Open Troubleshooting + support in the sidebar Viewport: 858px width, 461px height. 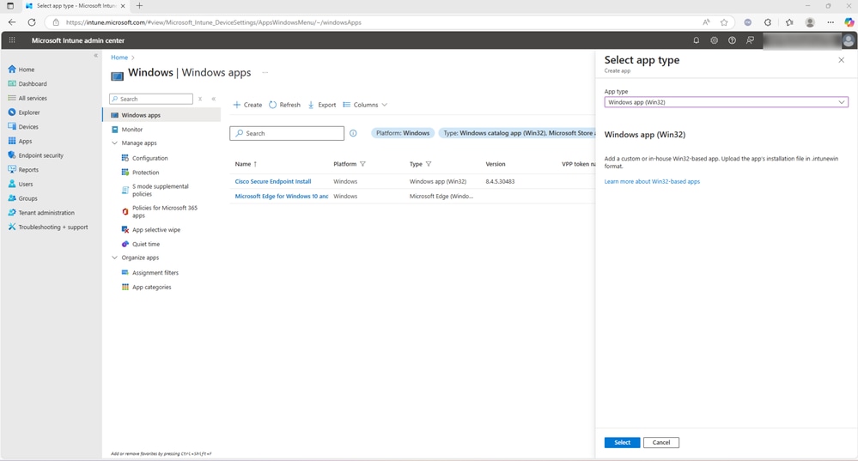click(x=47, y=227)
